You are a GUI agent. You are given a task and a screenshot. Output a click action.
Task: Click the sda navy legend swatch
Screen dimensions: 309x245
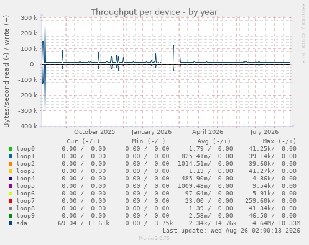11,223
